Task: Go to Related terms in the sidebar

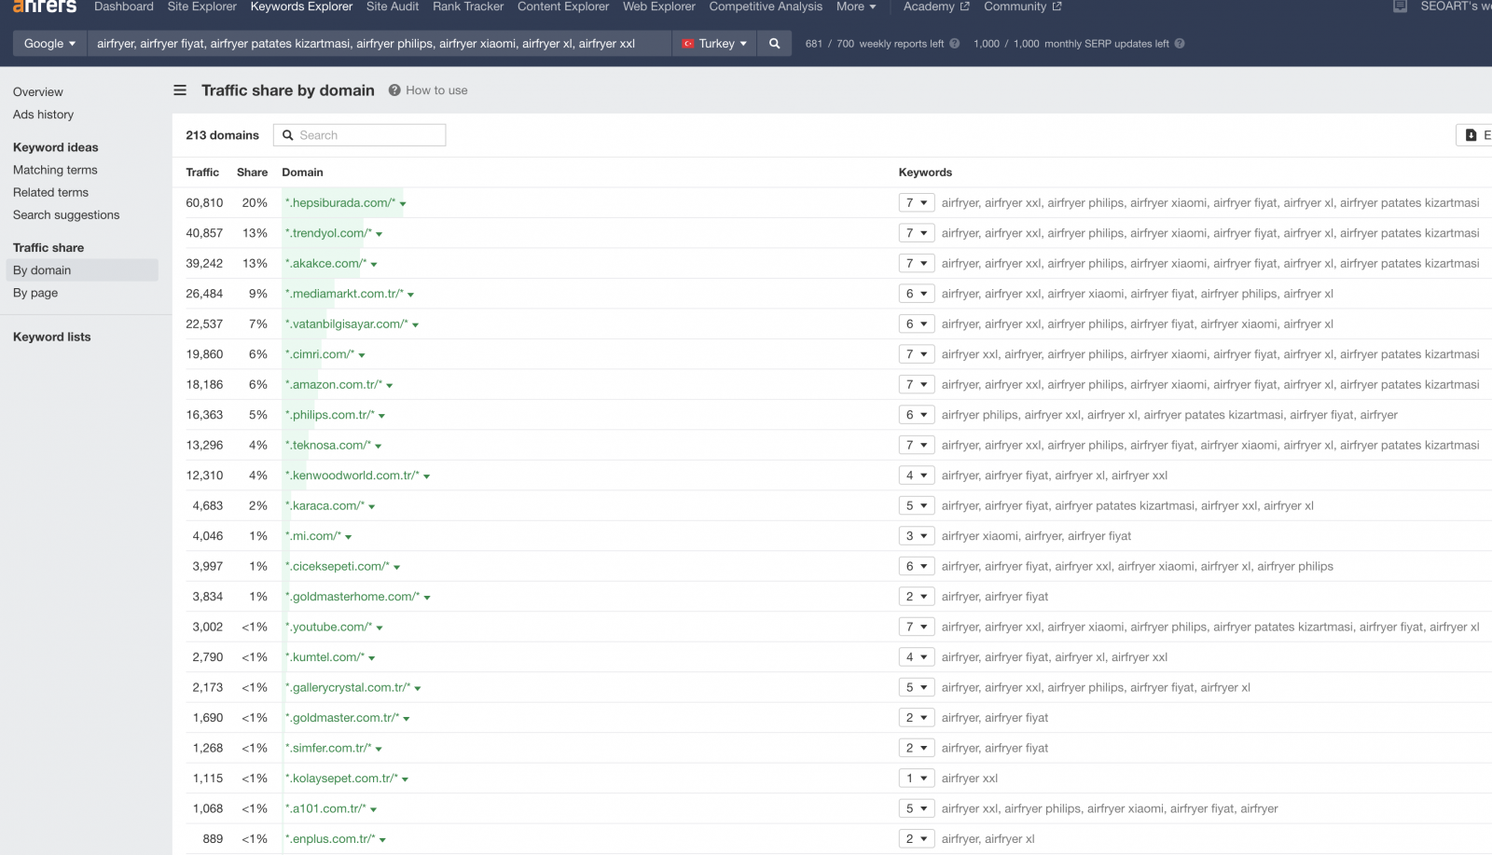Action: click(x=50, y=192)
